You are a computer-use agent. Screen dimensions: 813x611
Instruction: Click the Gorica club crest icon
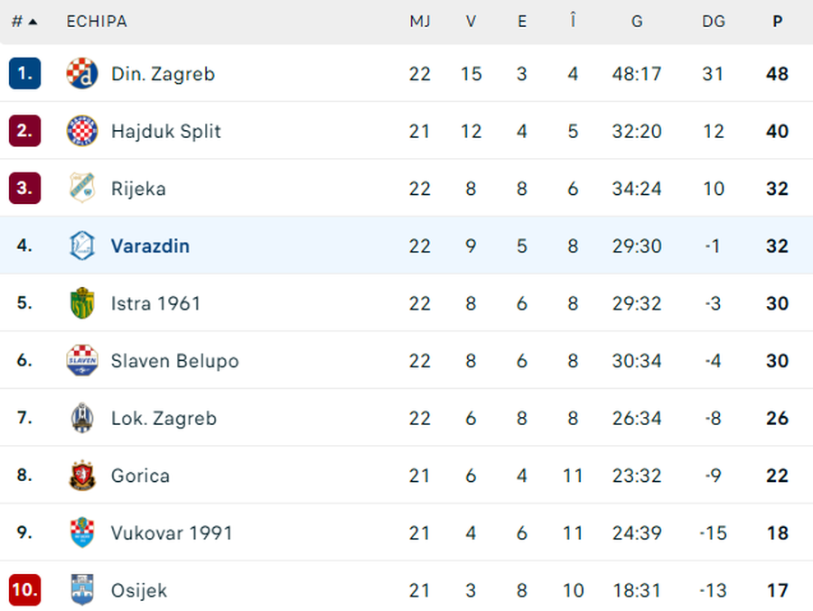pos(82,476)
